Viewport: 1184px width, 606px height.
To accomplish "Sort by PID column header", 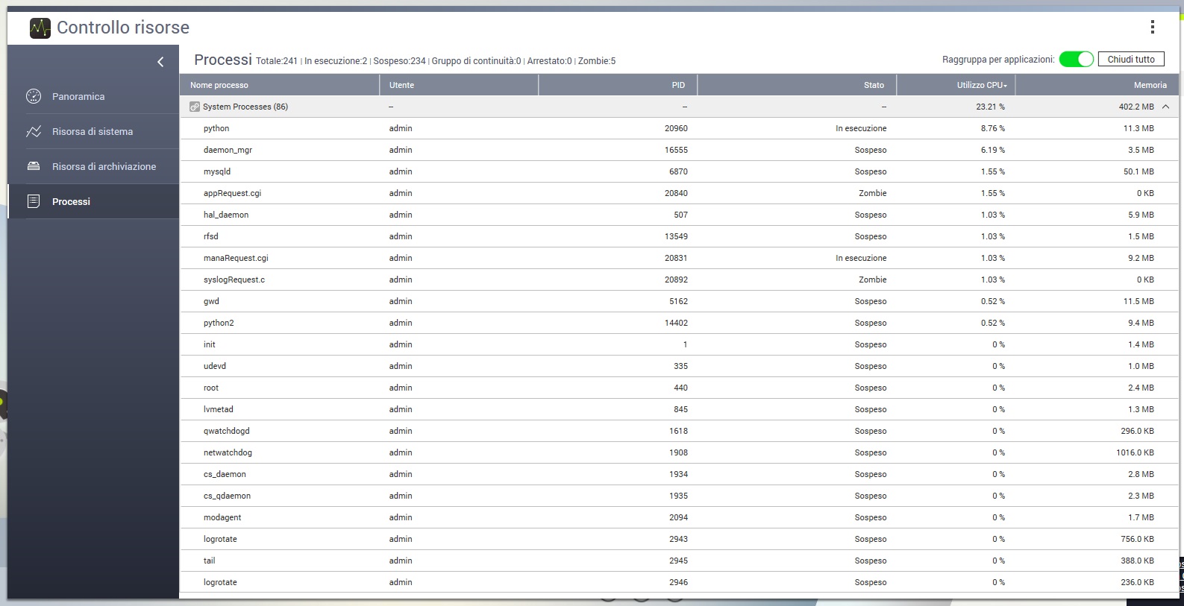I will pyautogui.click(x=677, y=85).
